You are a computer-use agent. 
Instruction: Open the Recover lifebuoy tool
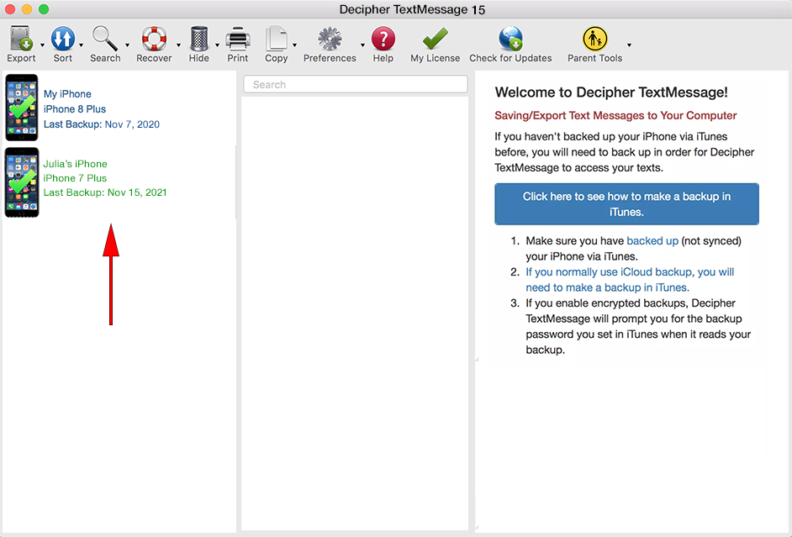(x=154, y=39)
